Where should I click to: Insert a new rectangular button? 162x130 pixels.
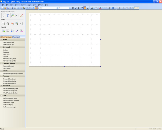3,23
